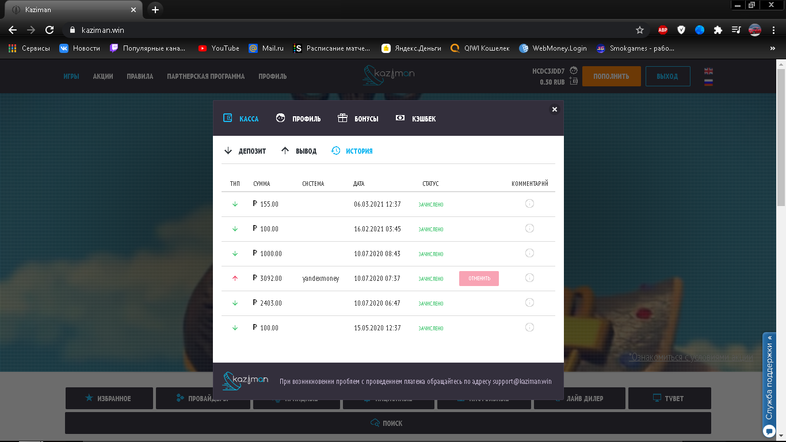Viewport: 786px width, 442px height.
Task: Expand hidden bookmarks chevron
Action: (772, 48)
